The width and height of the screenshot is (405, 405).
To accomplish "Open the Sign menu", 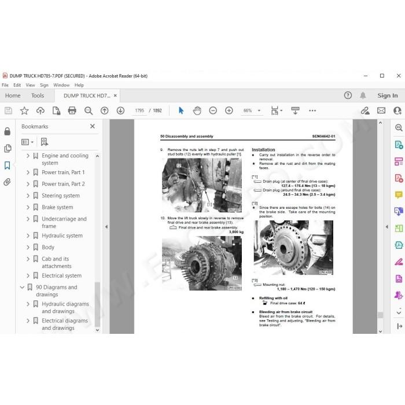I will [x=44, y=85].
